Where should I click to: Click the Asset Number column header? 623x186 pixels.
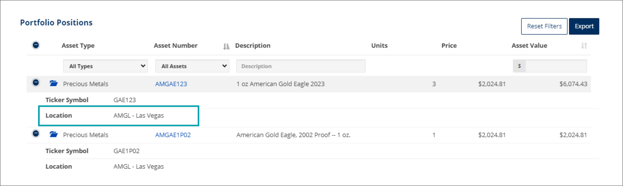tap(176, 46)
